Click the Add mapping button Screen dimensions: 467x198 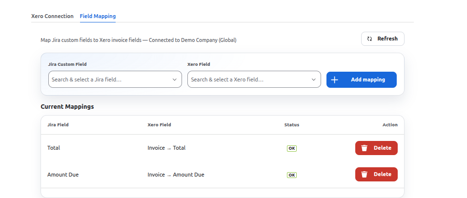pos(362,80)
